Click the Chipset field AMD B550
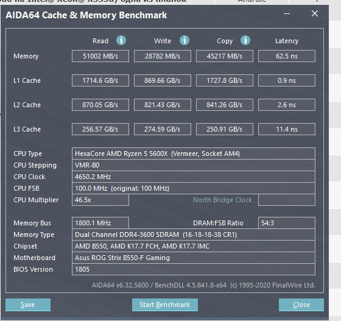The image size is (341, 321). (x=194, y=246)
